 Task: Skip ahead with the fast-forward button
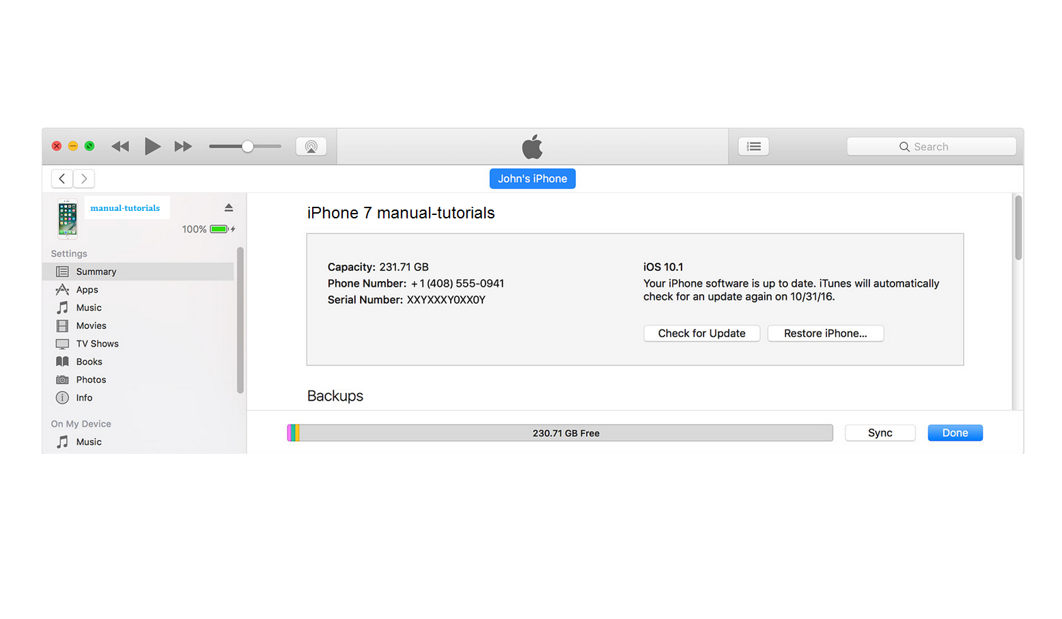pos(183,146)
